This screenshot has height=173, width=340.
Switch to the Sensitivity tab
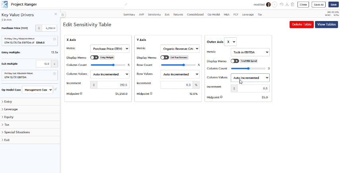coord(154,14)
